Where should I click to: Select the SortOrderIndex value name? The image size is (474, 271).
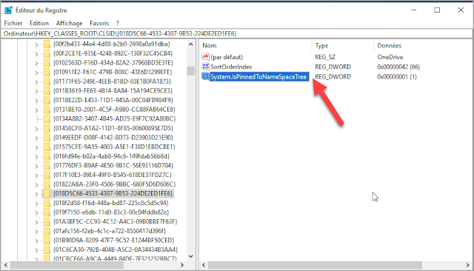[x=231, y=67]
